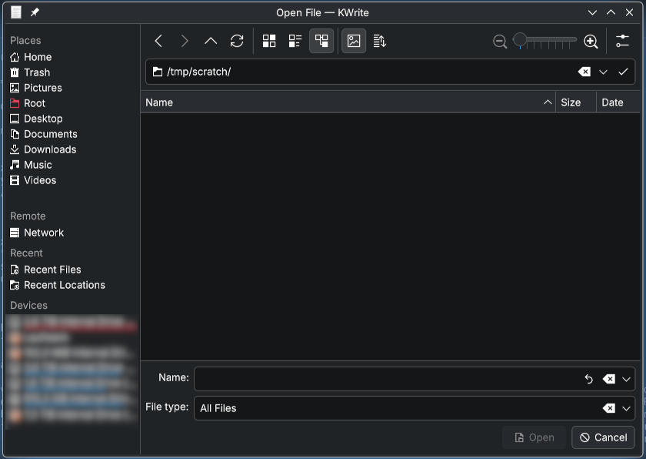Go forward in folder history

(x=185, y=41)
